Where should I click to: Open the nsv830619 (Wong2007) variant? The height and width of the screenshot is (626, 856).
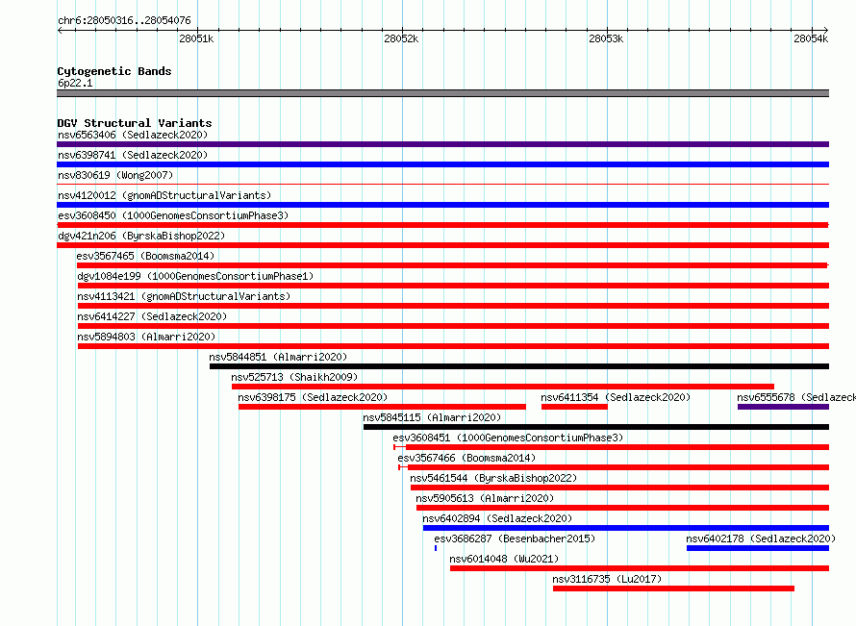pos(115,175)
